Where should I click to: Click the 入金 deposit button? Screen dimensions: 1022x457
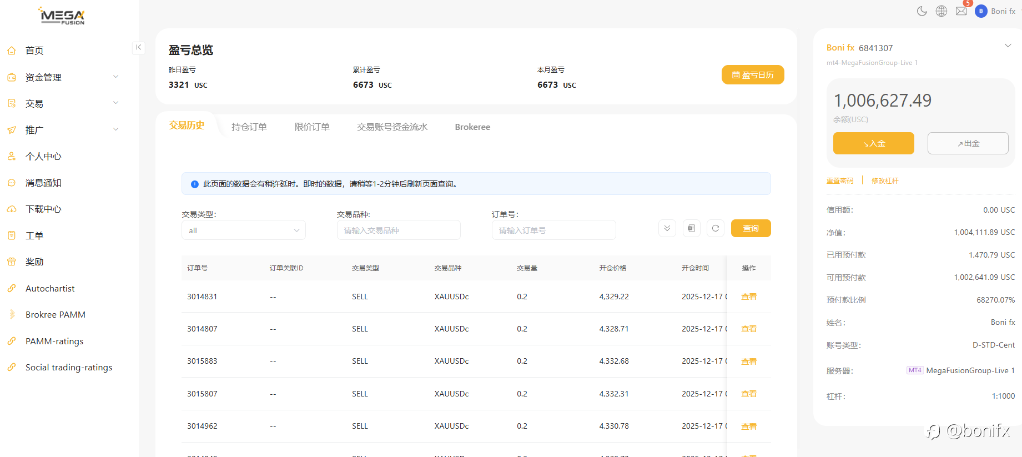[873, 143]
